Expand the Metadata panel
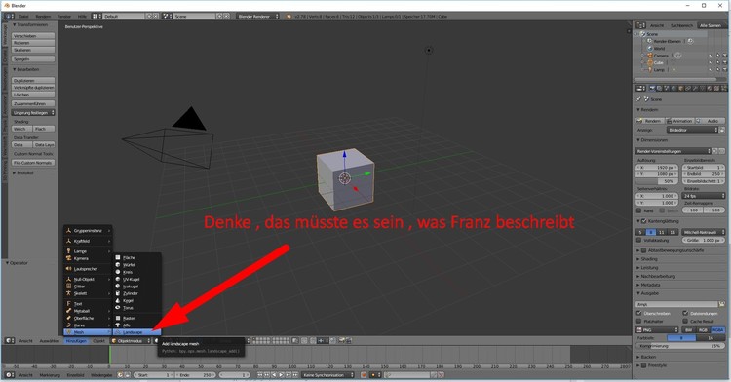 (x=649, y=285)
